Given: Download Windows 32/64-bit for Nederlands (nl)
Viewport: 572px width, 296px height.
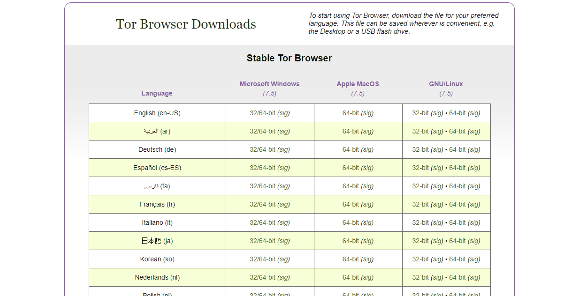Looking at the screenshot, I should click(x=262, y=277).
